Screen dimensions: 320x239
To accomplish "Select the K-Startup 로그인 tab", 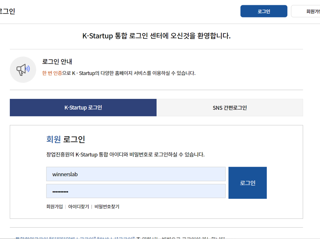I will click(83, 107).
